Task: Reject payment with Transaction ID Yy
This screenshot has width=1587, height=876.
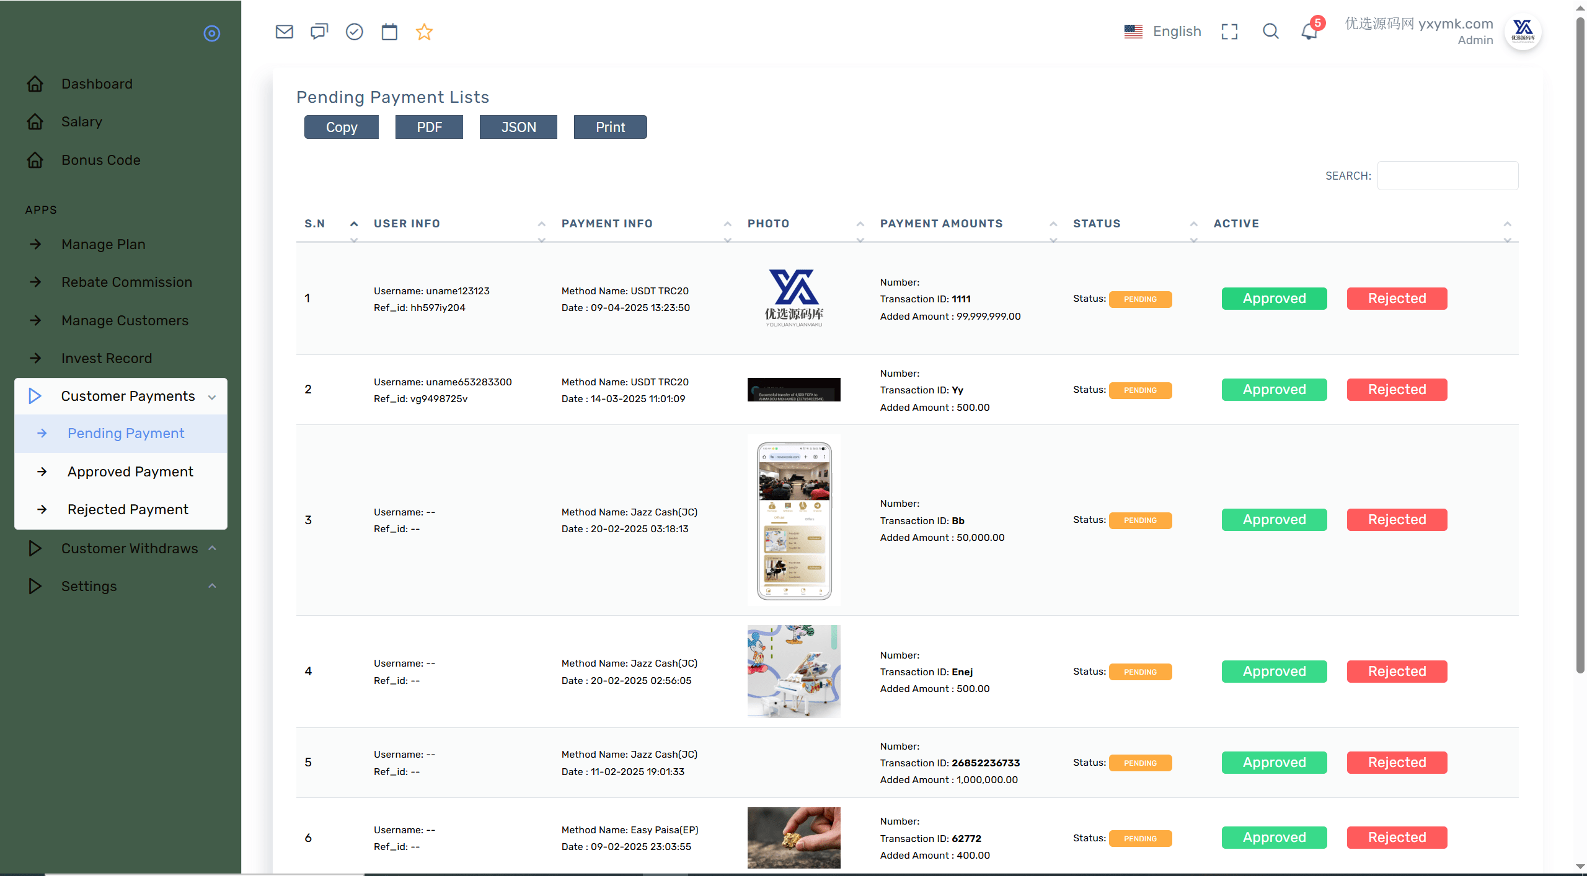Action: 1397,390
